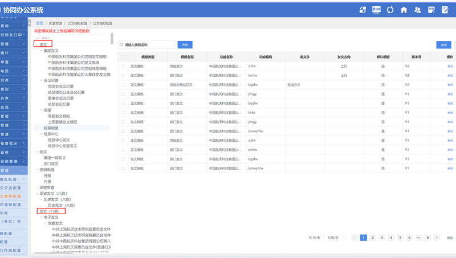Viewport: 456px width, 258px height.
Task: Check the 正文模板 bmwyhfw row checkbox
Action: (123, 132)
